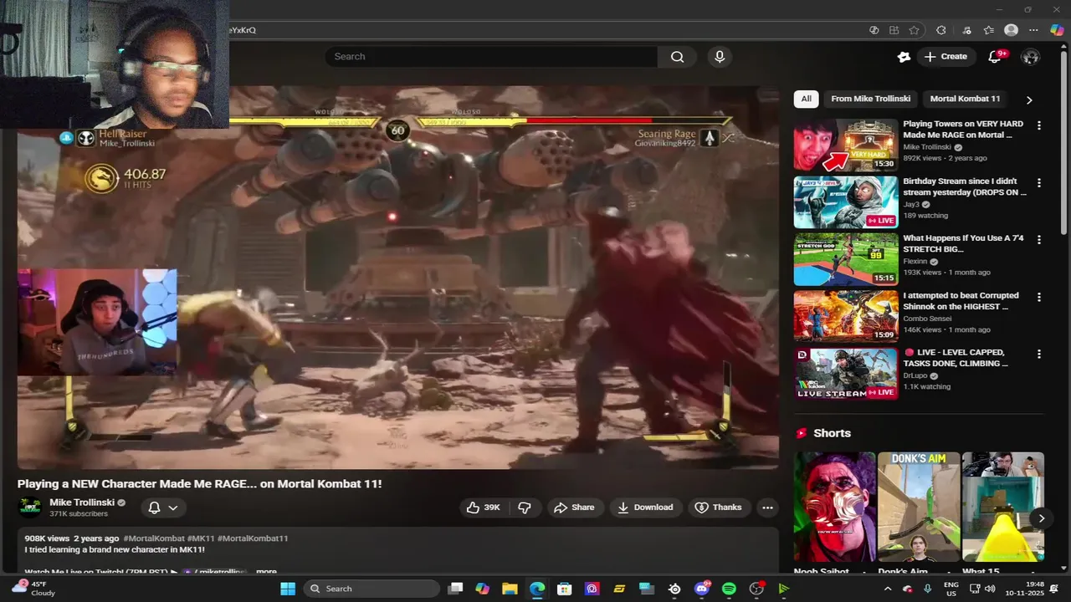The height and width of the screenshot is (602, 1071).
Task: Open the weather widget showing 45°F Cloudy
Action: tap(33, 589)
